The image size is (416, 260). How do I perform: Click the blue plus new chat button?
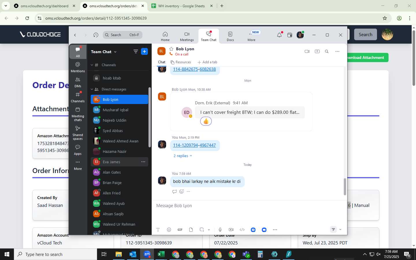(144, 51)
